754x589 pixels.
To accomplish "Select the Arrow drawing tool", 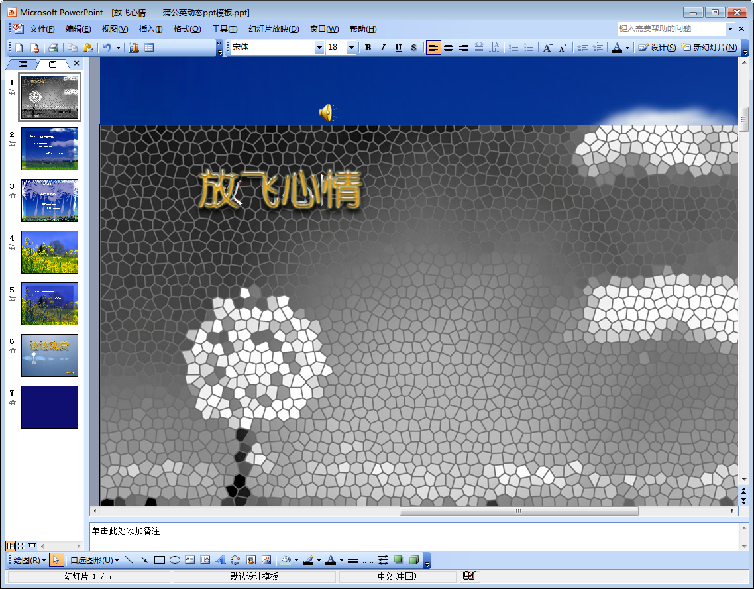I will pyautogui.click(x=144, y=560).
